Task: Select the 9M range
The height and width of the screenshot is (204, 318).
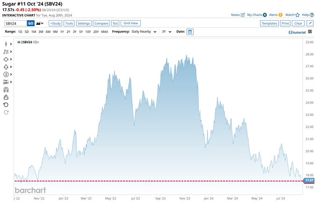Action: tap(55, 32)
